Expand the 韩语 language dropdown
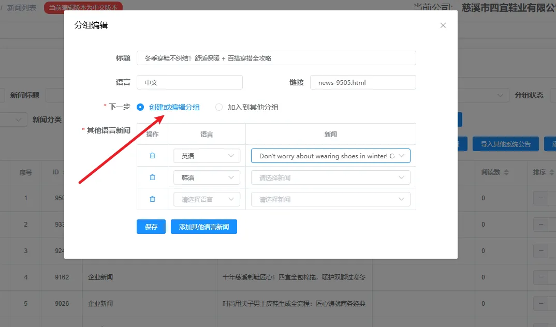Screen dimensions: 556x327 coord(207,177)
